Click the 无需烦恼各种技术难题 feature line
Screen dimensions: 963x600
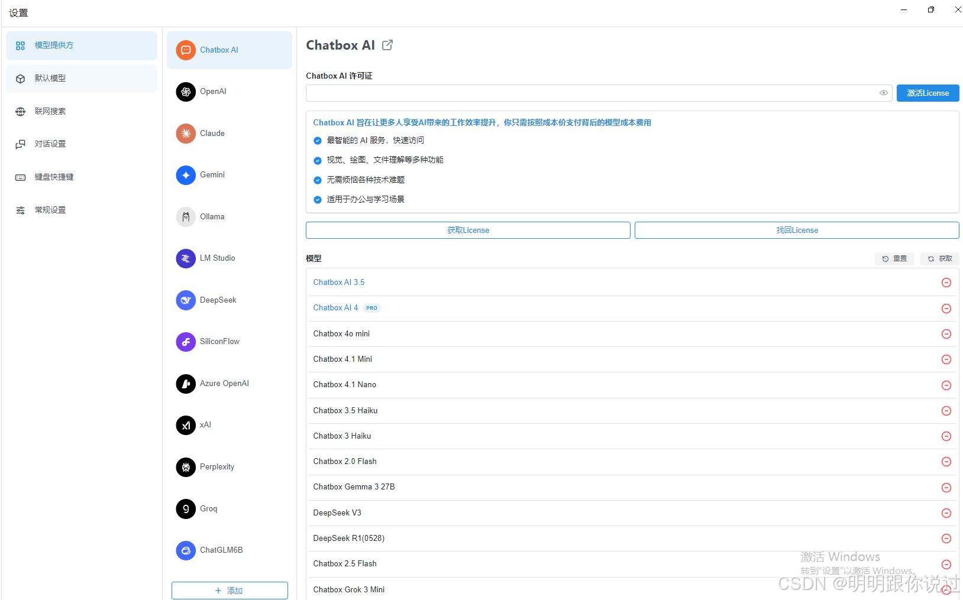click(x=366, y=180)
